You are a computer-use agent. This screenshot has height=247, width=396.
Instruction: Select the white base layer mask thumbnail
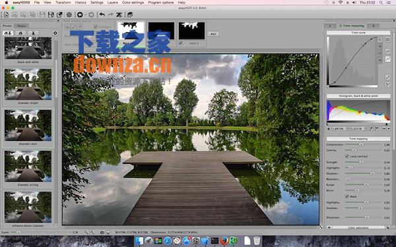pyautogui.click(x=131, y=30)
